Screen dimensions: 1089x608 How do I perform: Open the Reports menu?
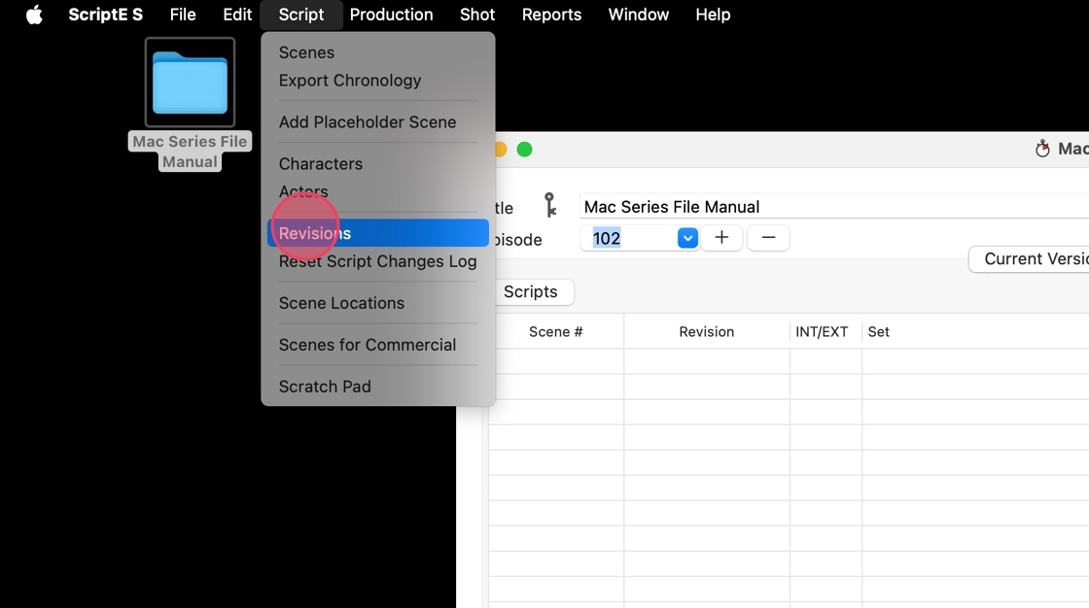pos(551,15)
